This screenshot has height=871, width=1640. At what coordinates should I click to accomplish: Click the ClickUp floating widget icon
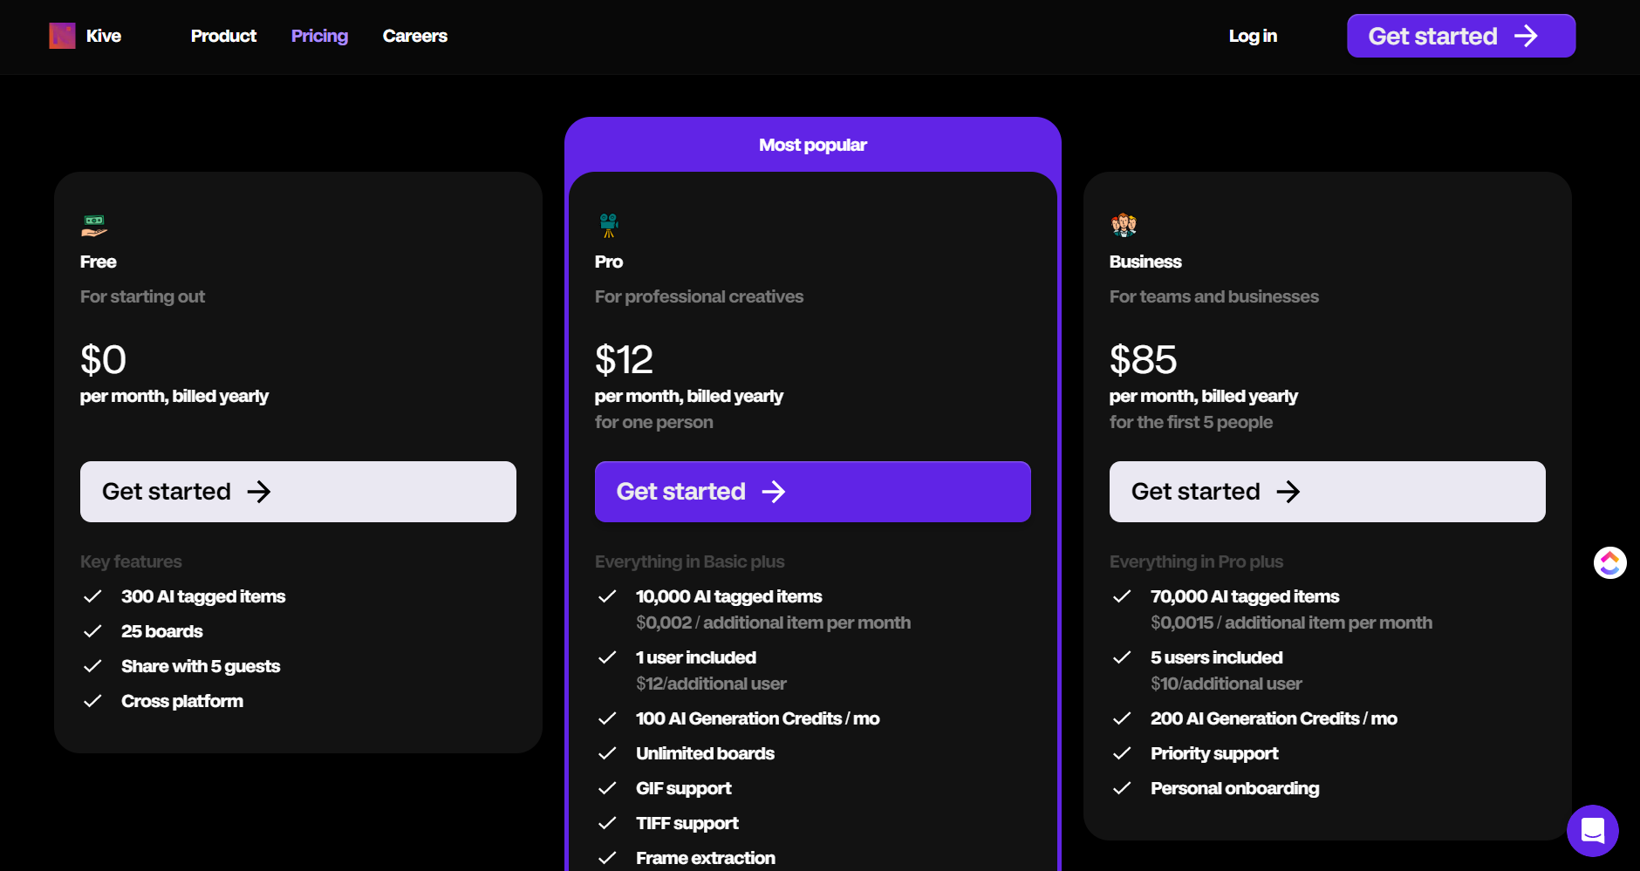[x=1609, y=562]
